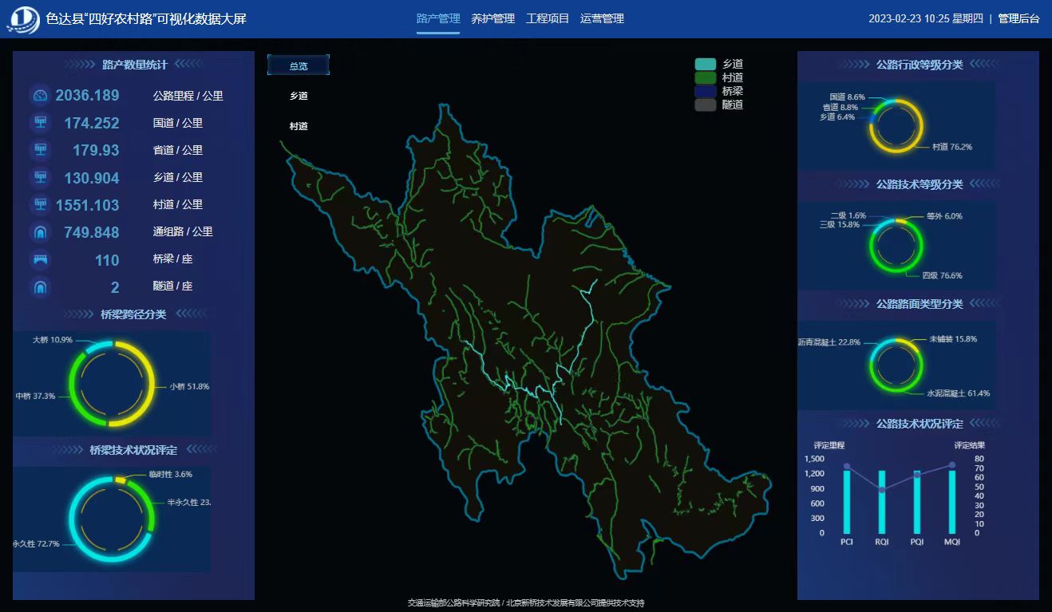
Task: Open the 工程项目 tab
Action: pyautogui.click(x=548, y=18)
